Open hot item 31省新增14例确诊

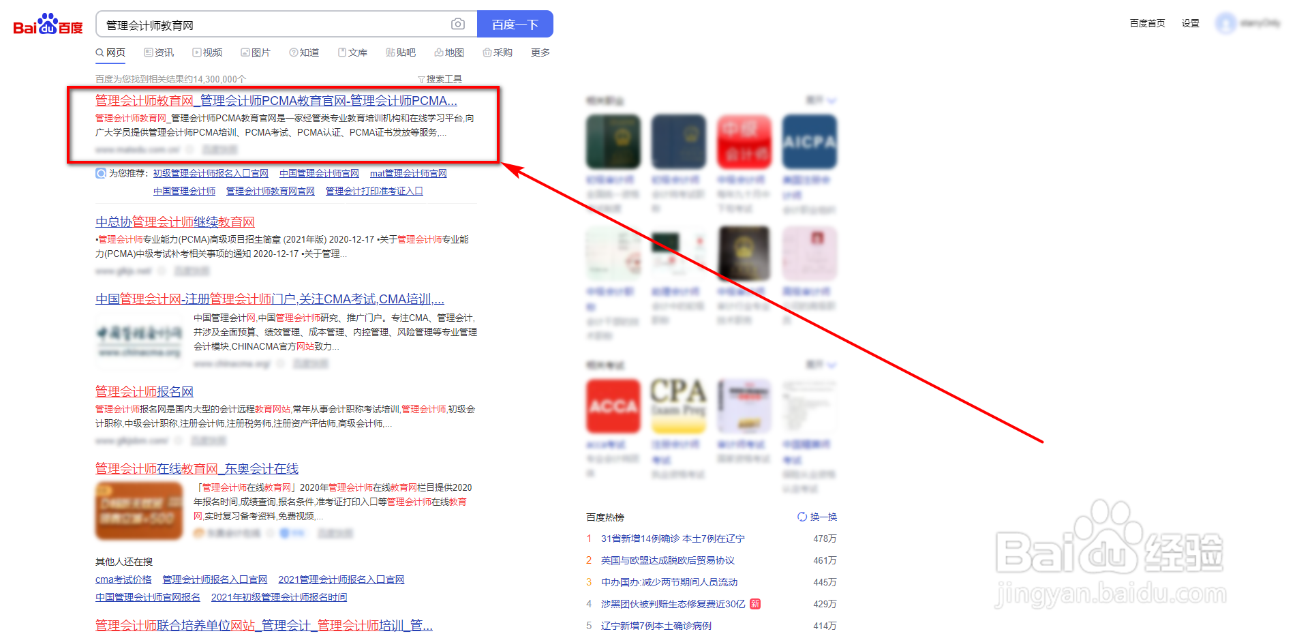pyautogui.click(x=673, y=538)
